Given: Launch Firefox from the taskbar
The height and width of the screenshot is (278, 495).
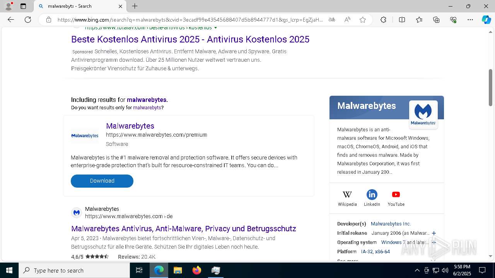Looking at the screenshot, I should coord(197,270).
